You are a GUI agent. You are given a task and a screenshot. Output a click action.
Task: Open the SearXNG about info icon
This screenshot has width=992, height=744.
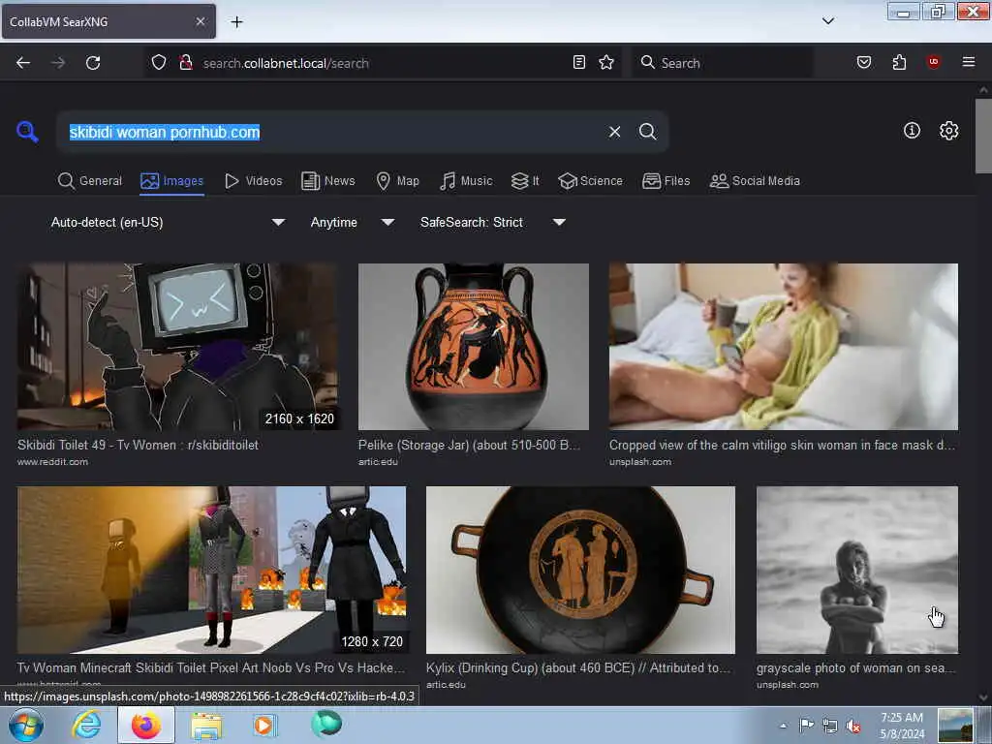(x=912, y=131)
